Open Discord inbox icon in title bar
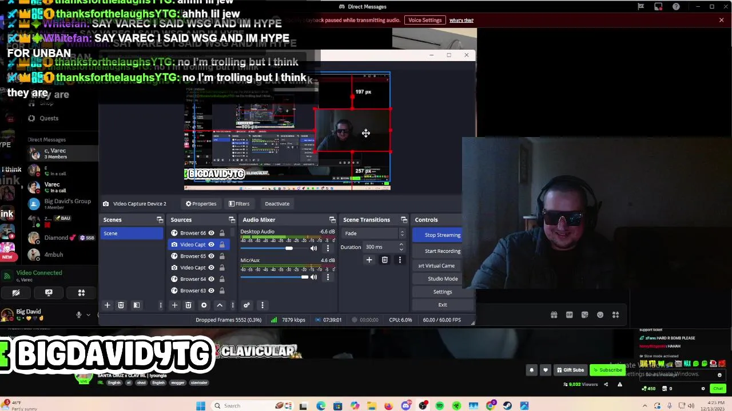Viewport: 732px width, 411px height. pyautogui.click(x=658, y=7)
